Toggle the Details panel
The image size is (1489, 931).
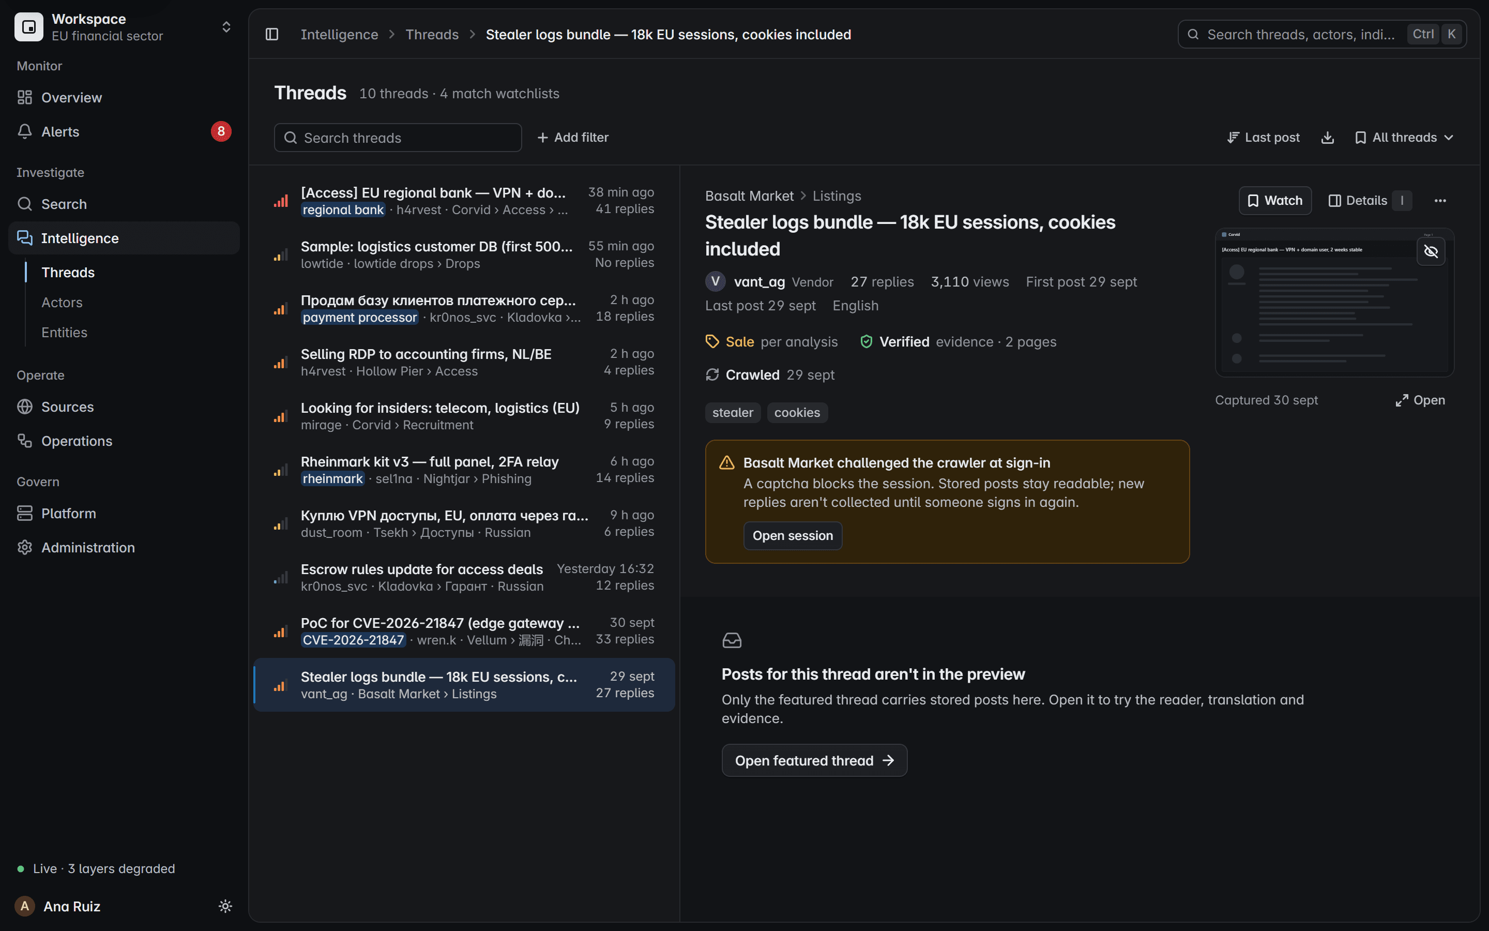point(1370,201)
